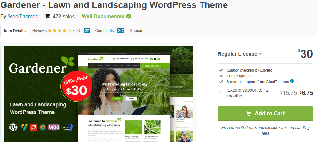Click the price excludes tax note
317x142 pixels.
[265, 130]
